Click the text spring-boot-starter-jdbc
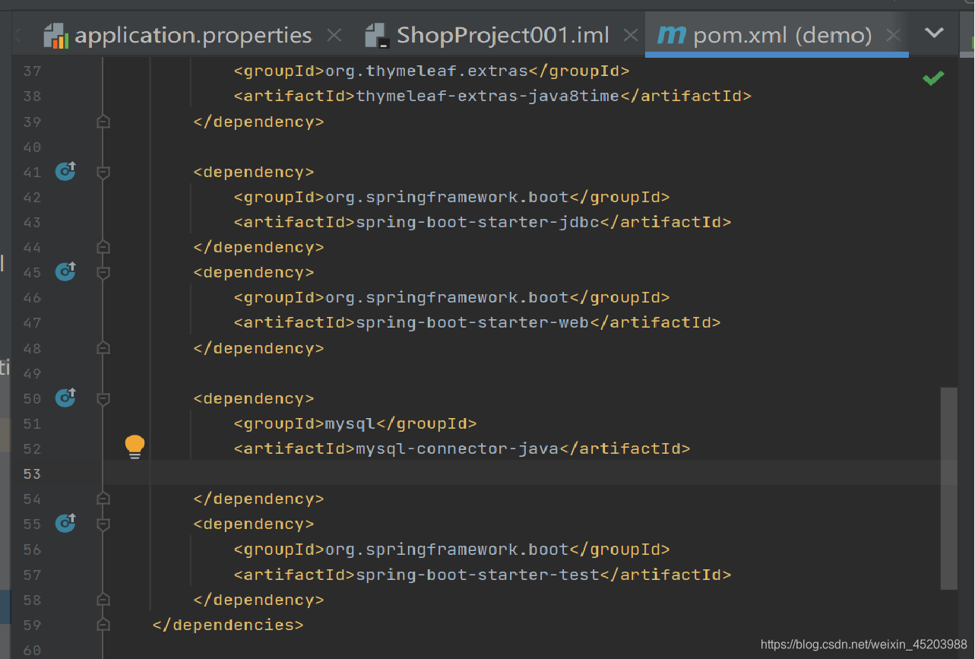Viewport: 975px width, 659px height. [477, 222]
